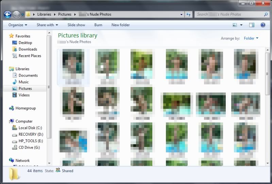
Task: Click the Pictures library heading
Action: pos(78,35)
